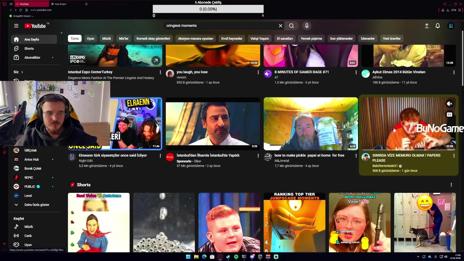Viewport: 464px width, 261px height.
Task: Open Abonelikler in the sidebar
Action: tap(33, 58)
